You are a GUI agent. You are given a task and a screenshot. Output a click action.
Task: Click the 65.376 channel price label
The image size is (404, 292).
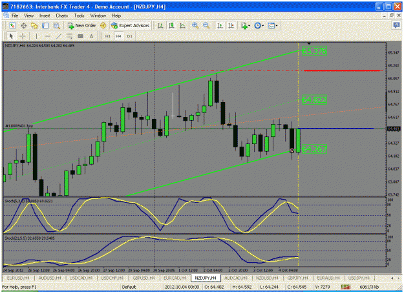[x=314, y=51]
